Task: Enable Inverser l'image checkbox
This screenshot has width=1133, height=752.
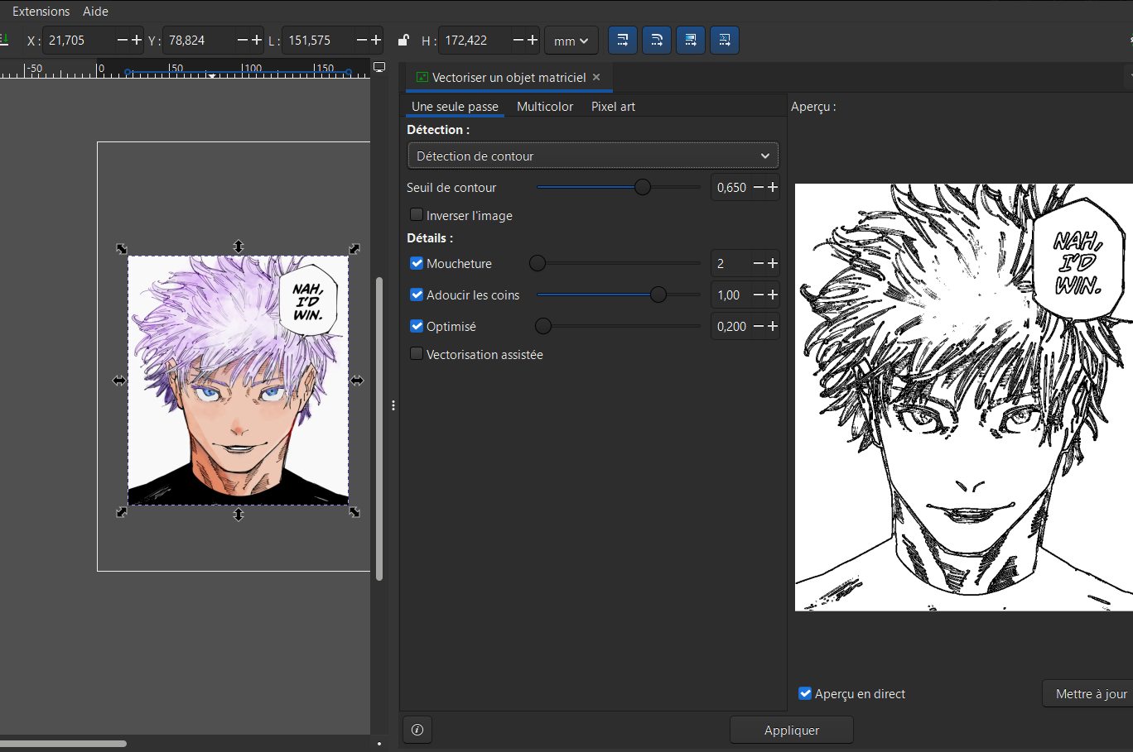Action: click(x=417, y=214)
